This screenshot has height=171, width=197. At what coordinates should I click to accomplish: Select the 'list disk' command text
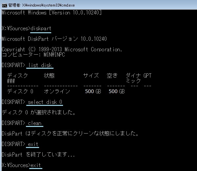[39, 65]
